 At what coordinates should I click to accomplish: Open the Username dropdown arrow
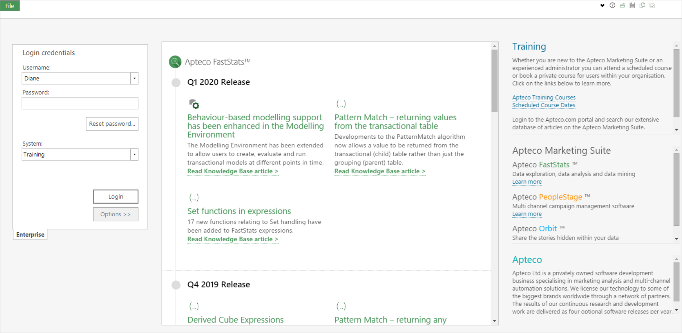click(134, 78)
